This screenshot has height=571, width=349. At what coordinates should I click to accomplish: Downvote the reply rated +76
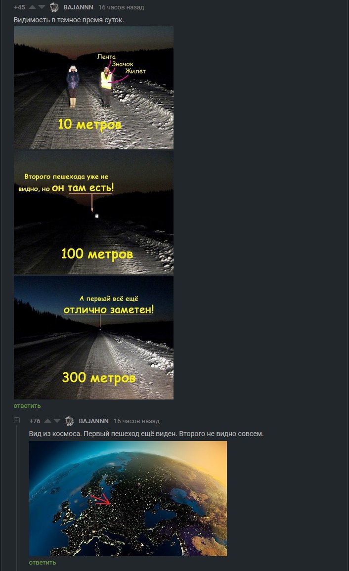click(57, 421)
